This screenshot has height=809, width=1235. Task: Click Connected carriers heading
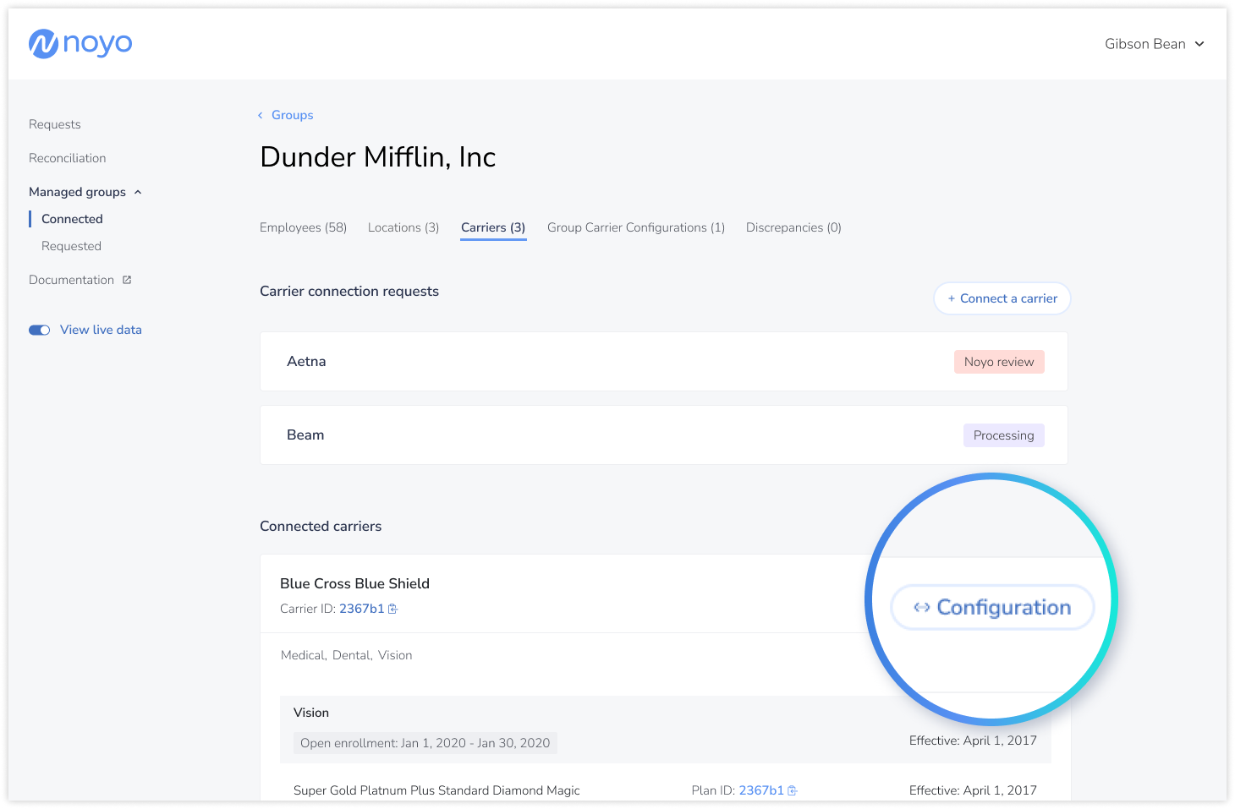pos(321,526)
